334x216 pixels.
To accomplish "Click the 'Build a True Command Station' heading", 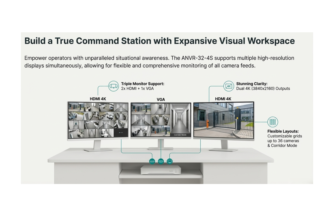I will click(x=159, y=41).
